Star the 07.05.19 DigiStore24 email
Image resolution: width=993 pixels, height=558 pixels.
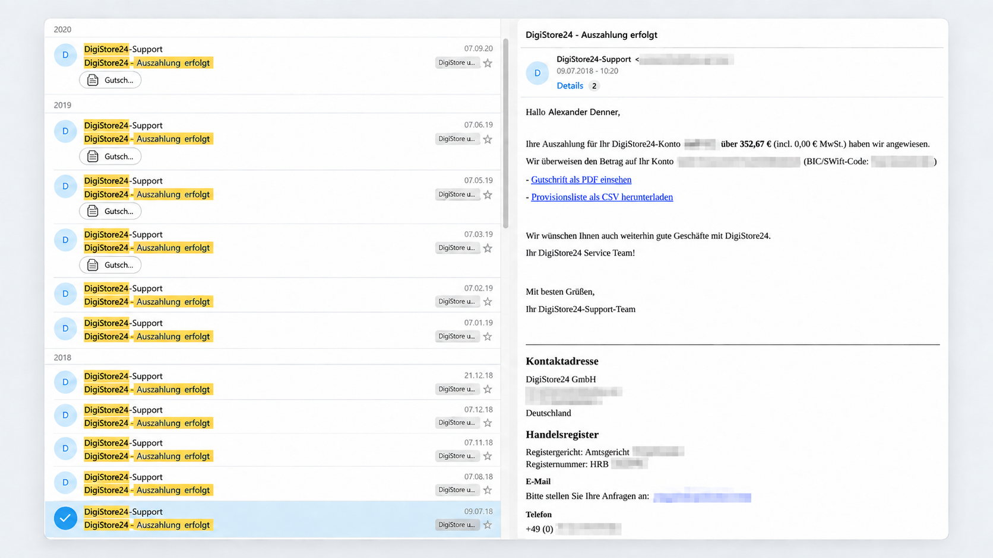point(488,194)
